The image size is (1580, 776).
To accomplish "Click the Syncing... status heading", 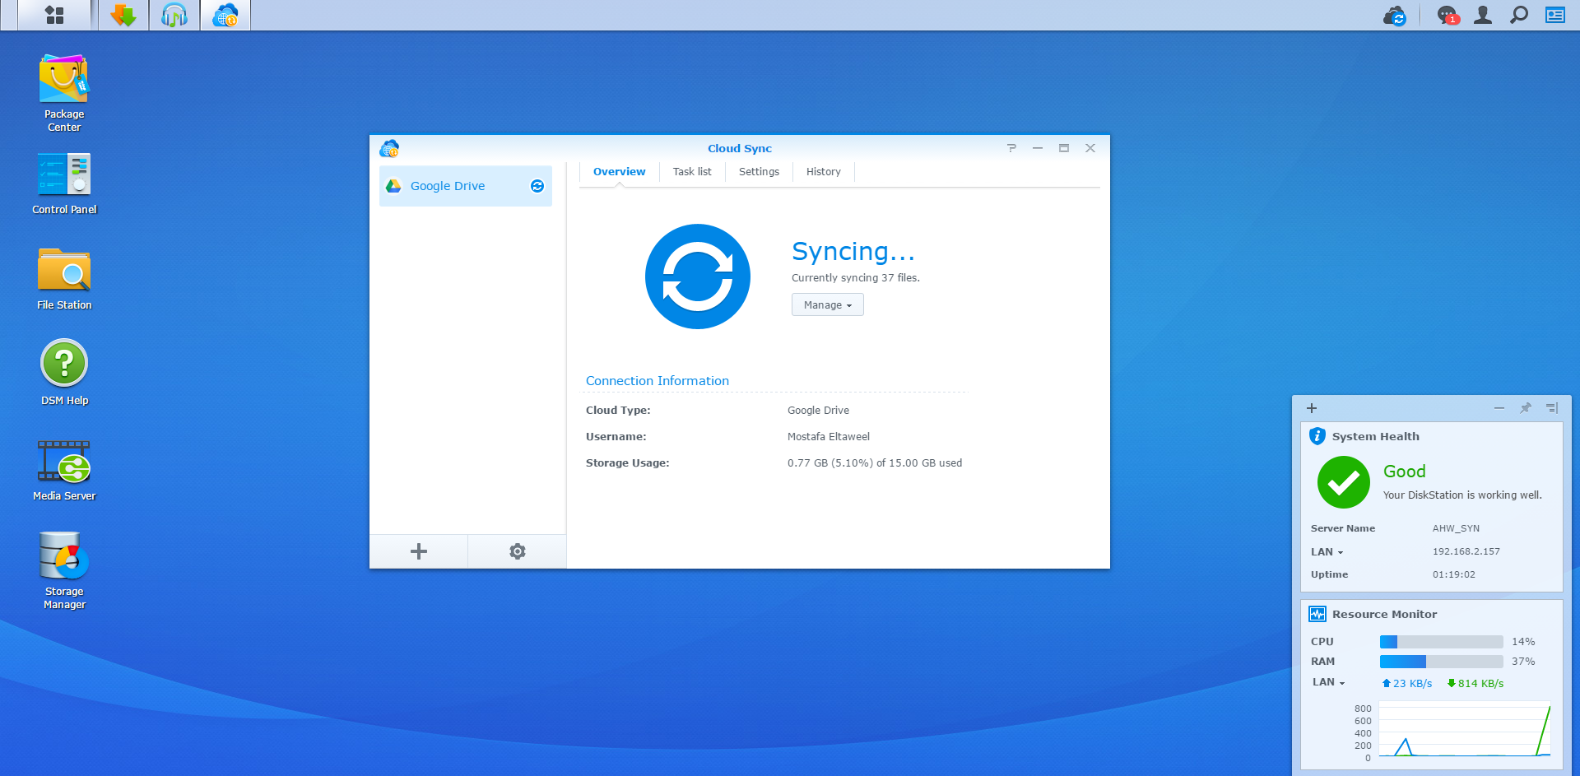I will (x=853, y=251).
